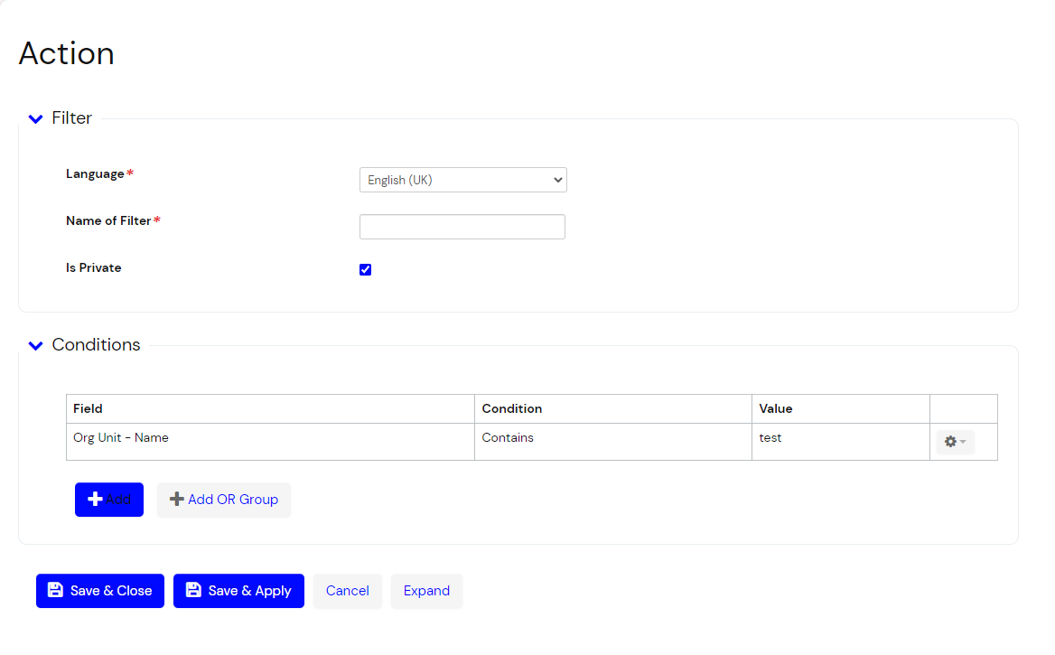Click the Is Private label
The height and width of the screenshot is (655, 1055).
(x=94, y=268)
